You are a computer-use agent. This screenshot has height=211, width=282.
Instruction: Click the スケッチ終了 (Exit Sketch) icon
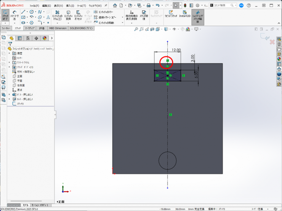click(5, 14)
